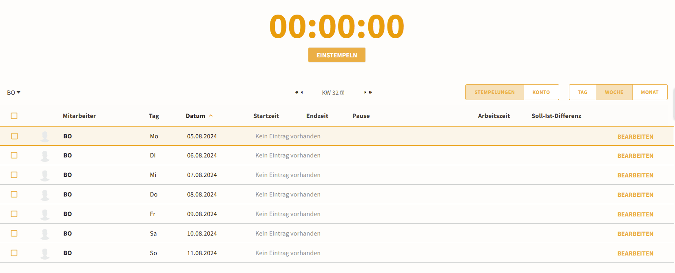Open the calendar picker beside KW 32

(342, 92)
